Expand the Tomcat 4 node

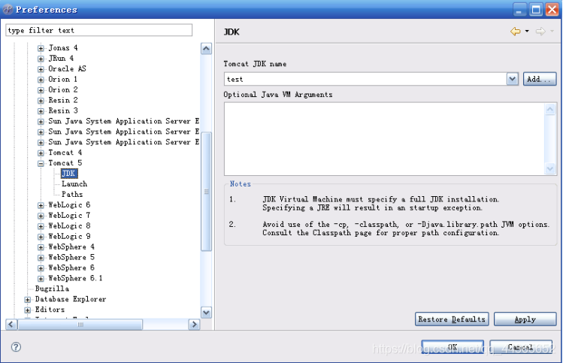(41, 153)
